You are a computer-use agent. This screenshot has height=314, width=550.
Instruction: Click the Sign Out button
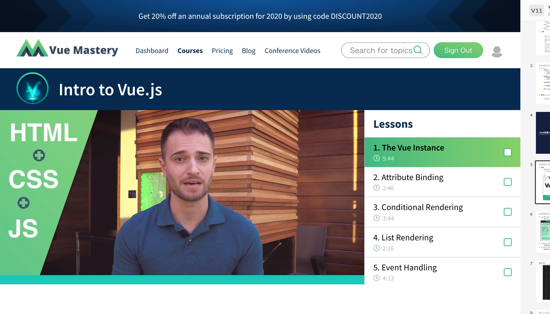pyautogui.click(x=458, y=50)
